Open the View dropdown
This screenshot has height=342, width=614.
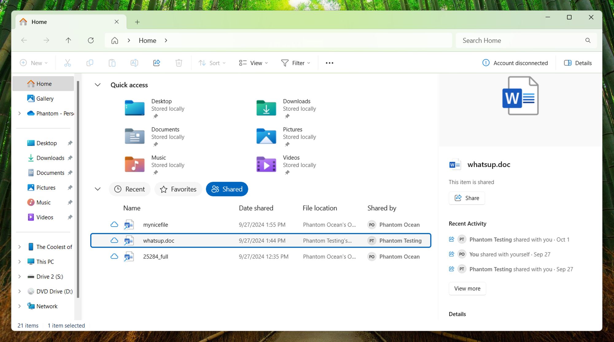pyautogui.click(x=254, y=63)
